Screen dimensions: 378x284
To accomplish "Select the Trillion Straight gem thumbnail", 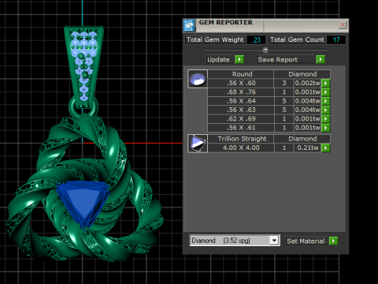I will [x=198, y=144].
